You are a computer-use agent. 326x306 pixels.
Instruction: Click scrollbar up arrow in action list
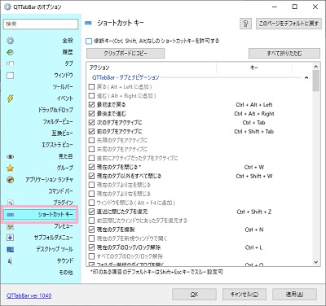[315, 67]
